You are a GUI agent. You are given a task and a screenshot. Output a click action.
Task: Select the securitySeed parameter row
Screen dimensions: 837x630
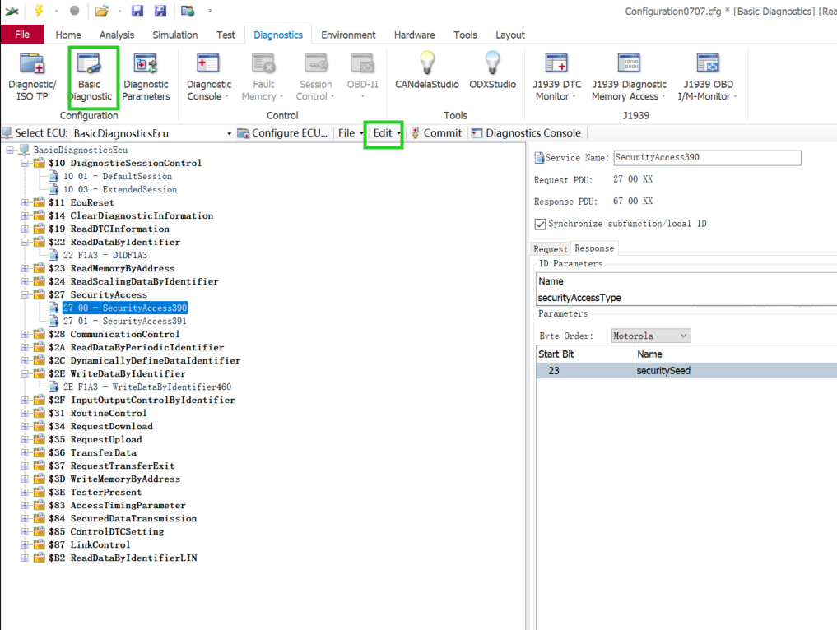click(x=686, y=371)
